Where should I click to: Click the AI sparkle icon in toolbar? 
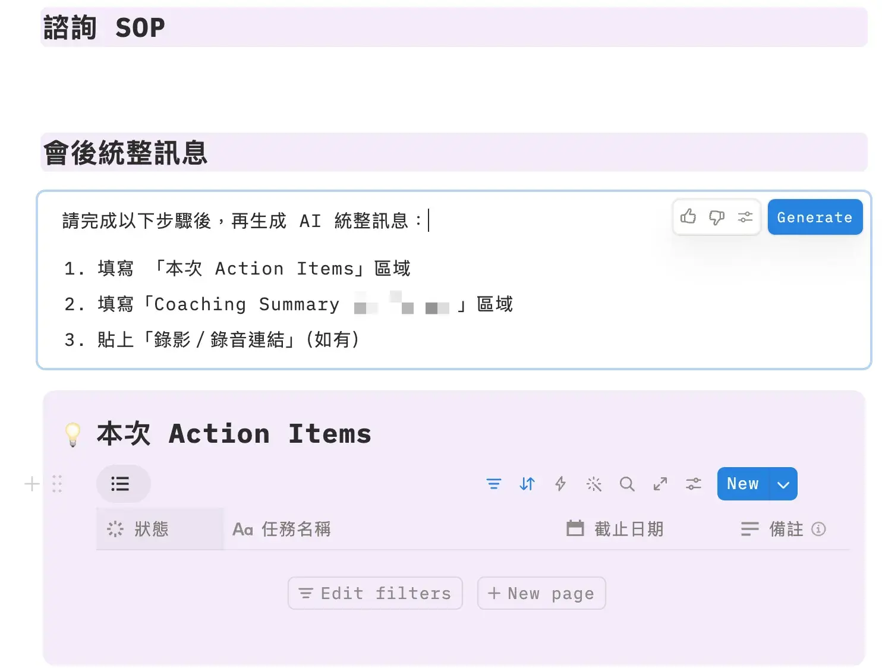coord(594,484)
